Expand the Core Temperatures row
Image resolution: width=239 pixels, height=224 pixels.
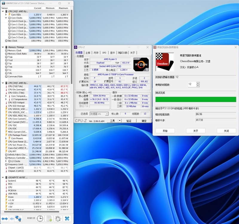coord(6,96)
